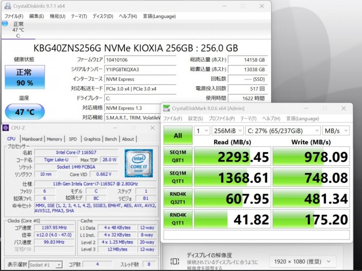This screenshot has height=271, width=362.
Task: Click the core speed value 1197.95 MHz
Action: coord(54,228)
